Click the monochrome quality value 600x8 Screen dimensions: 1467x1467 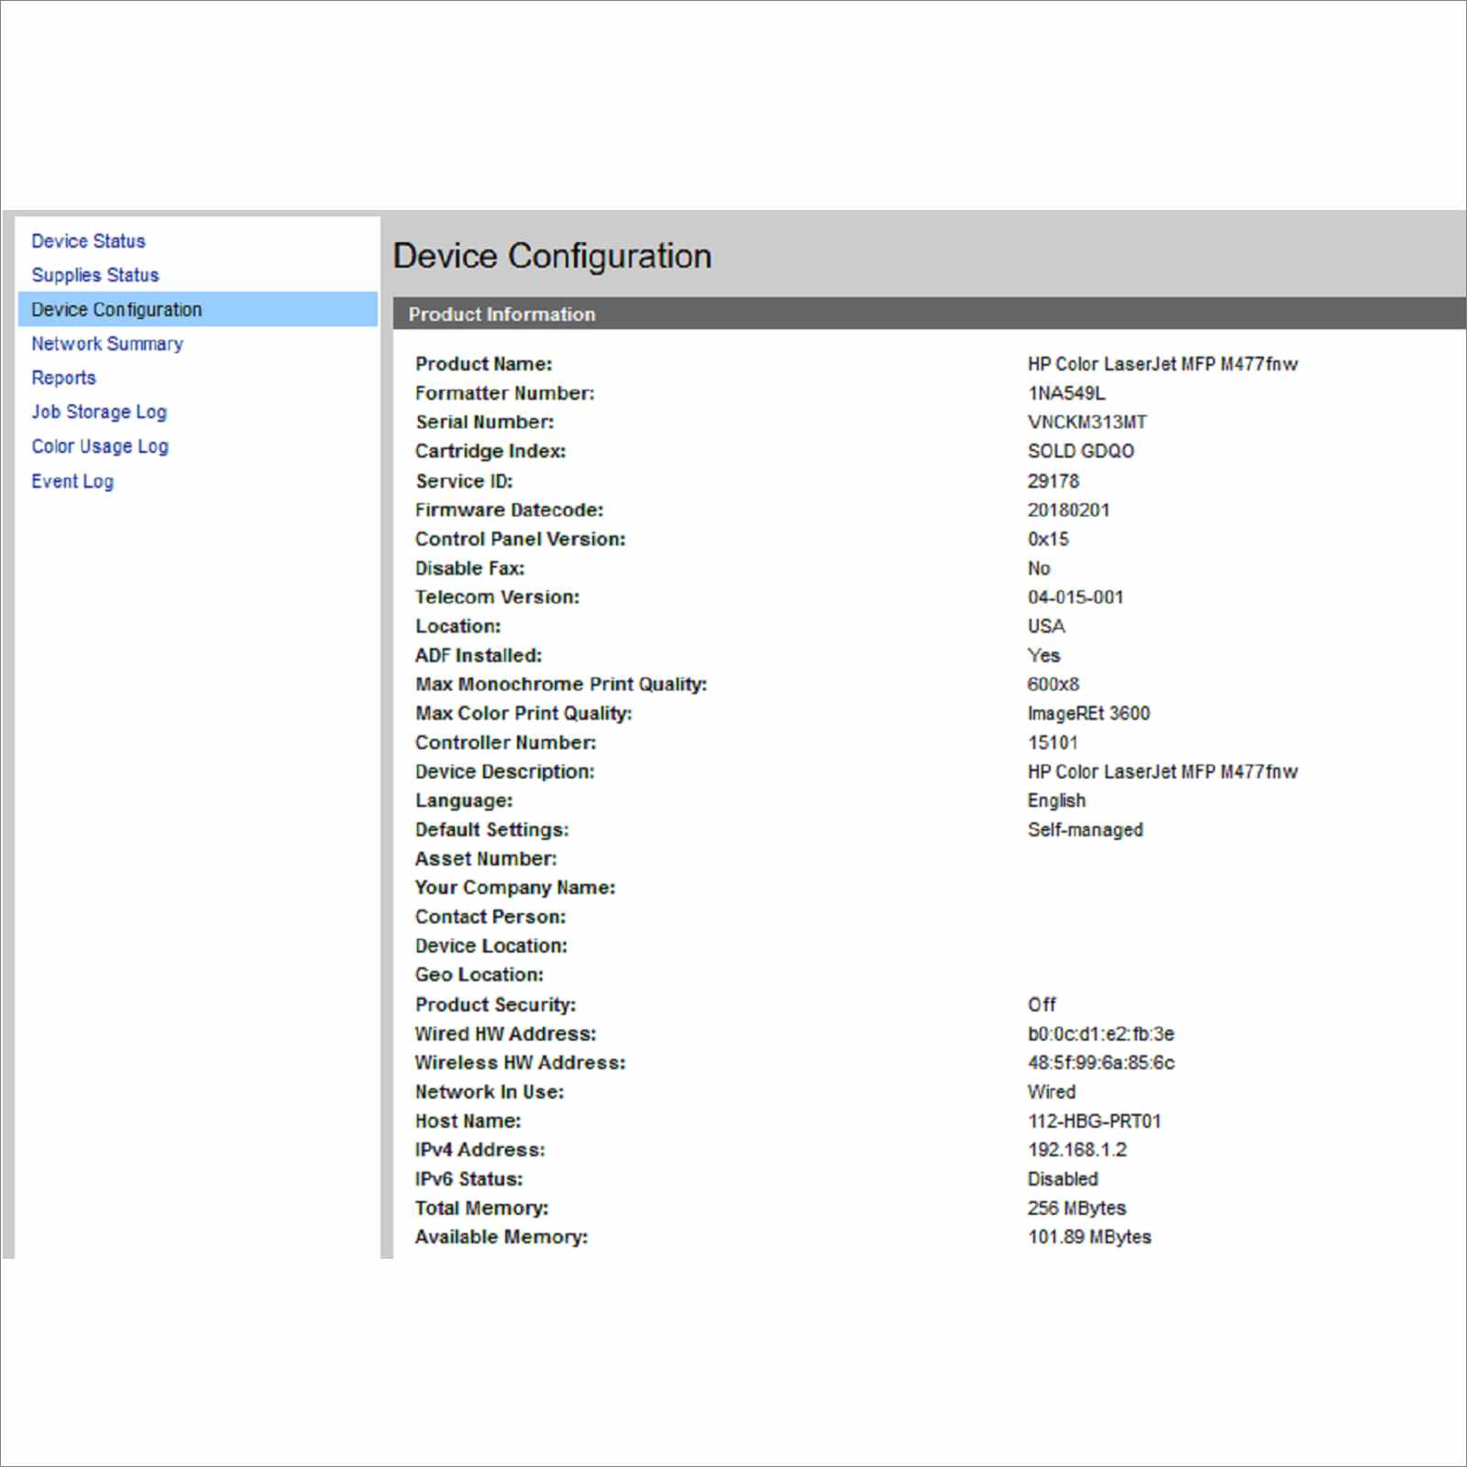coord(1053,684)
